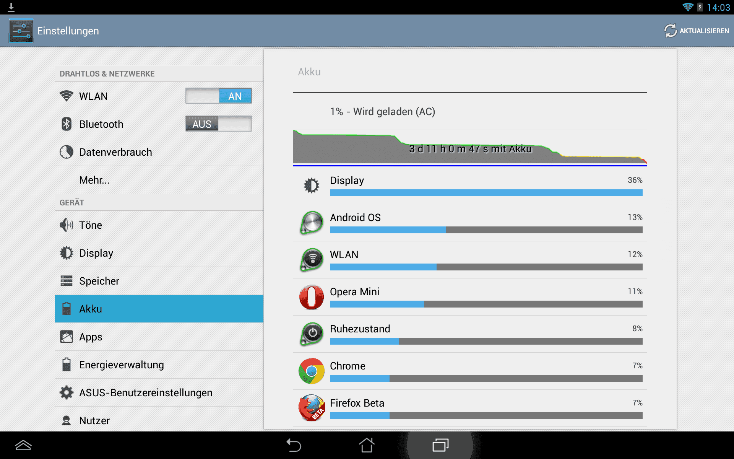Tap the up-chevron in bottom left corner

pos(23,445)
